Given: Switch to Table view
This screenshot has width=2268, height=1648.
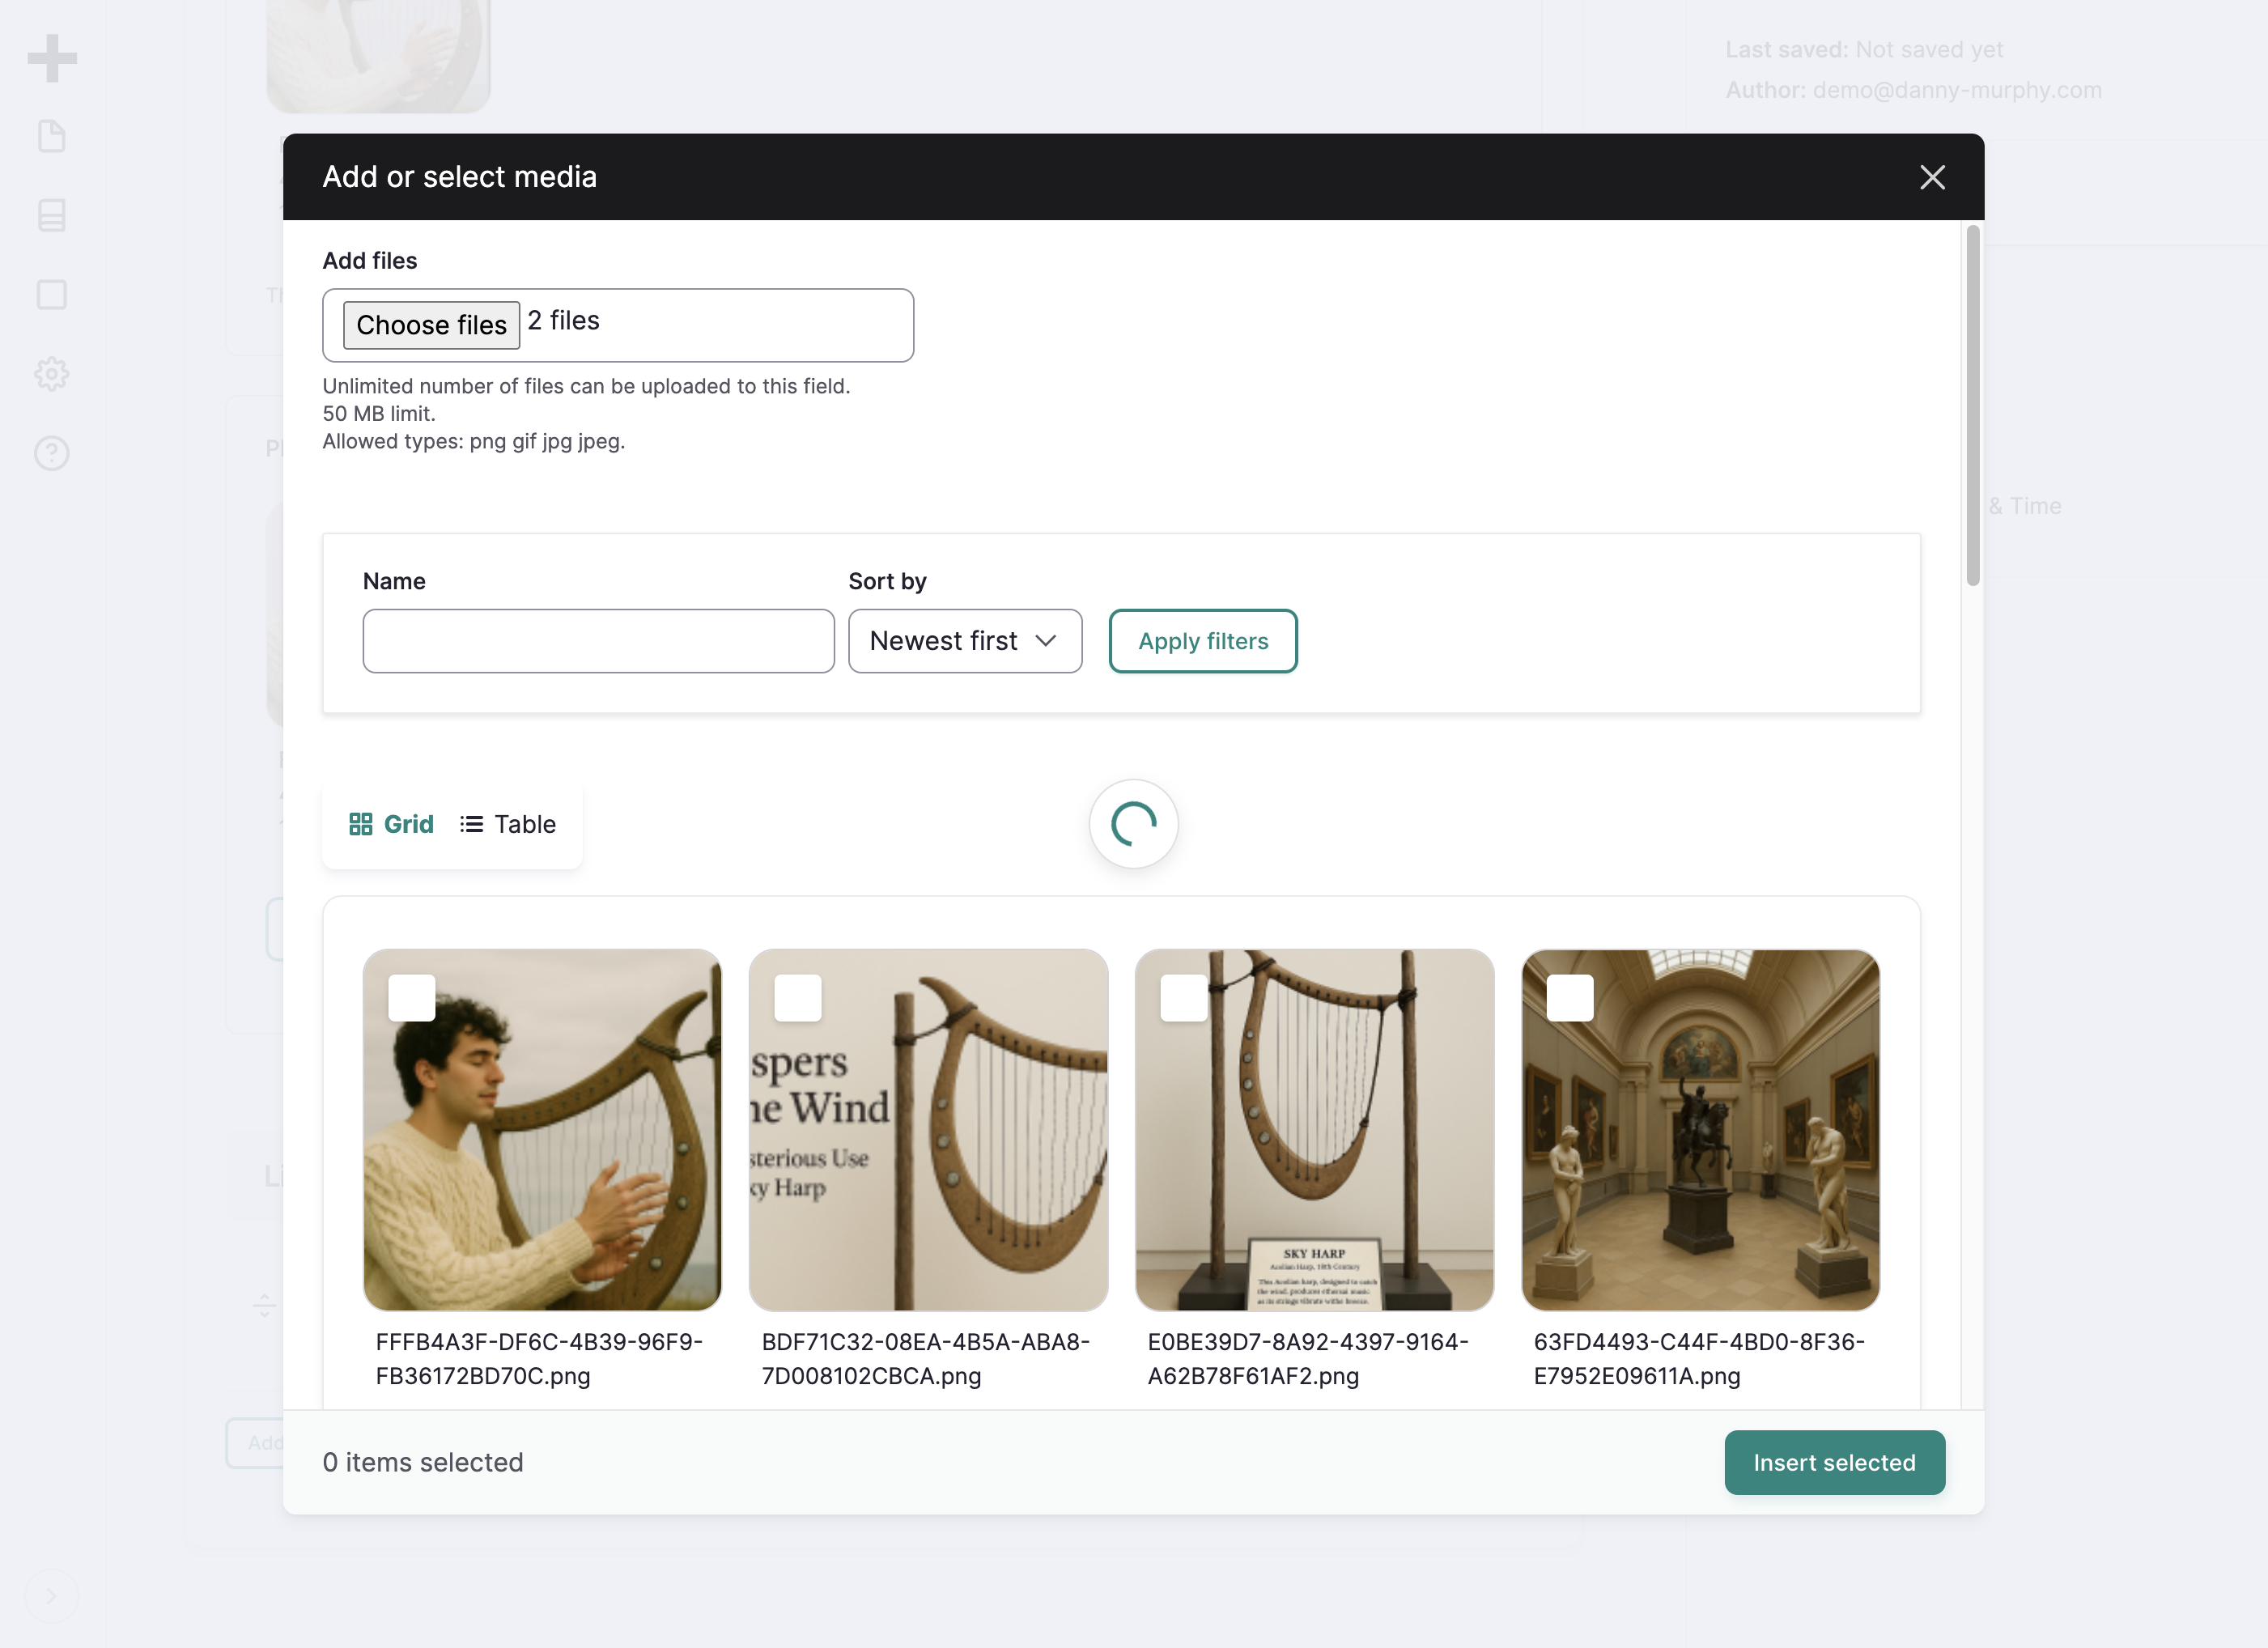Looking at the screenshot, I should pos(508,824).
